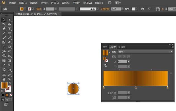Switch to the 描边 panel tab
The image size is (176, 111).
click(105, 47)
